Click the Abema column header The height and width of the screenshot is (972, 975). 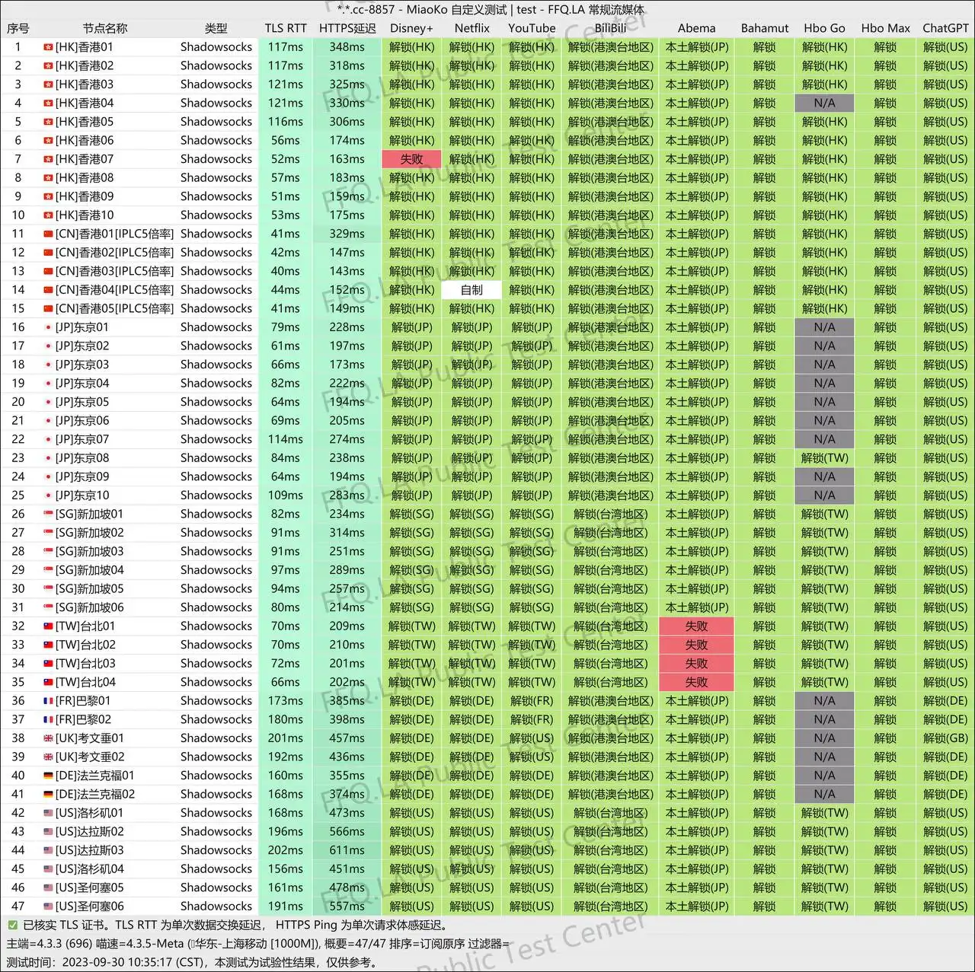coord(697,28)
